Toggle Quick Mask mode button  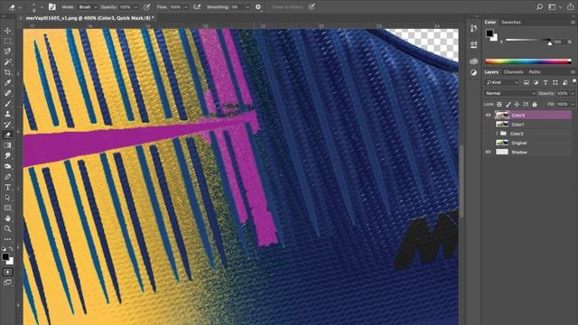click(x=7, y=272)
